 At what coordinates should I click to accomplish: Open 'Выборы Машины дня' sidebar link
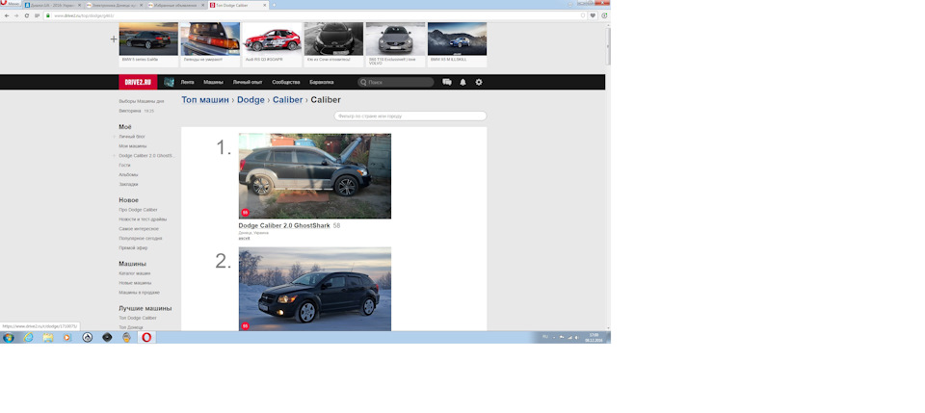141,101
